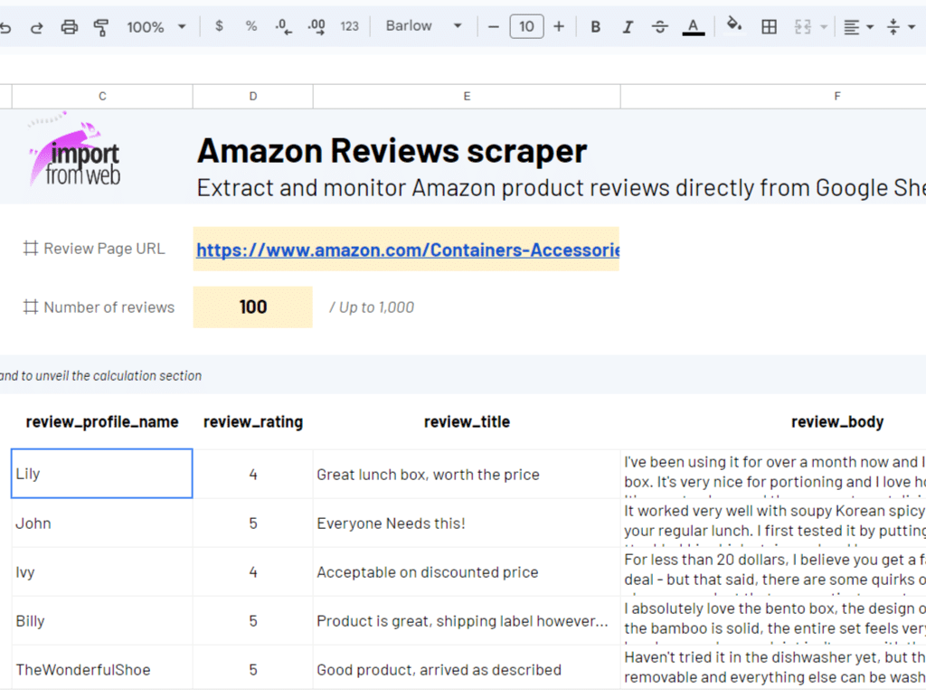
Task: Open the Amazon review page URL link
Action: [407, 250]
